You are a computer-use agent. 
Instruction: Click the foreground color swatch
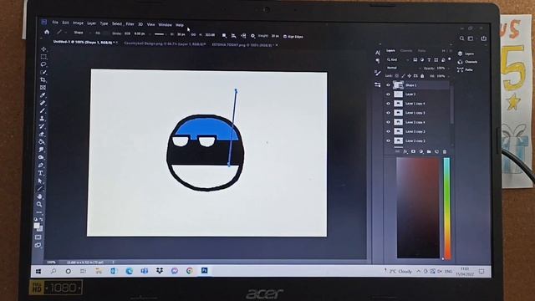37,226
